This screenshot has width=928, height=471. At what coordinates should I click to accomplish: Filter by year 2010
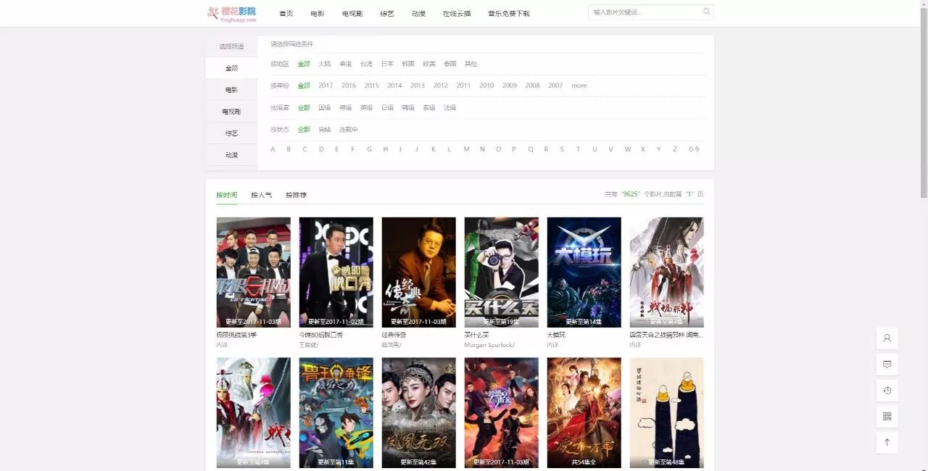pyautogui.click(x=486, y=86)
